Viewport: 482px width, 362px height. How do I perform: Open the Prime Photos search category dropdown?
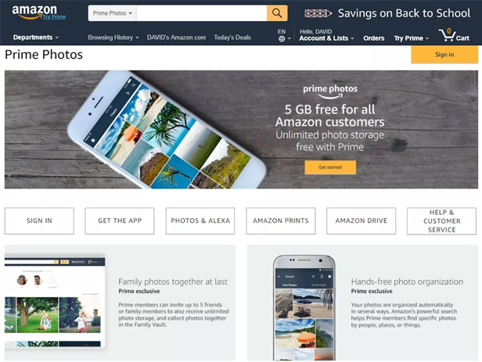coord(112,13)
